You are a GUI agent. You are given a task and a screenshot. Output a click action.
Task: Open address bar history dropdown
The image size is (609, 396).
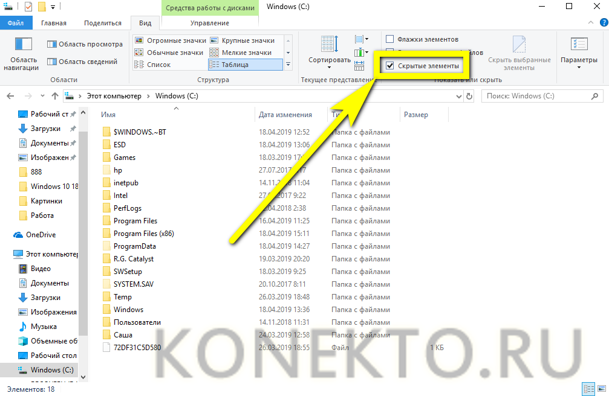[458, 96]
